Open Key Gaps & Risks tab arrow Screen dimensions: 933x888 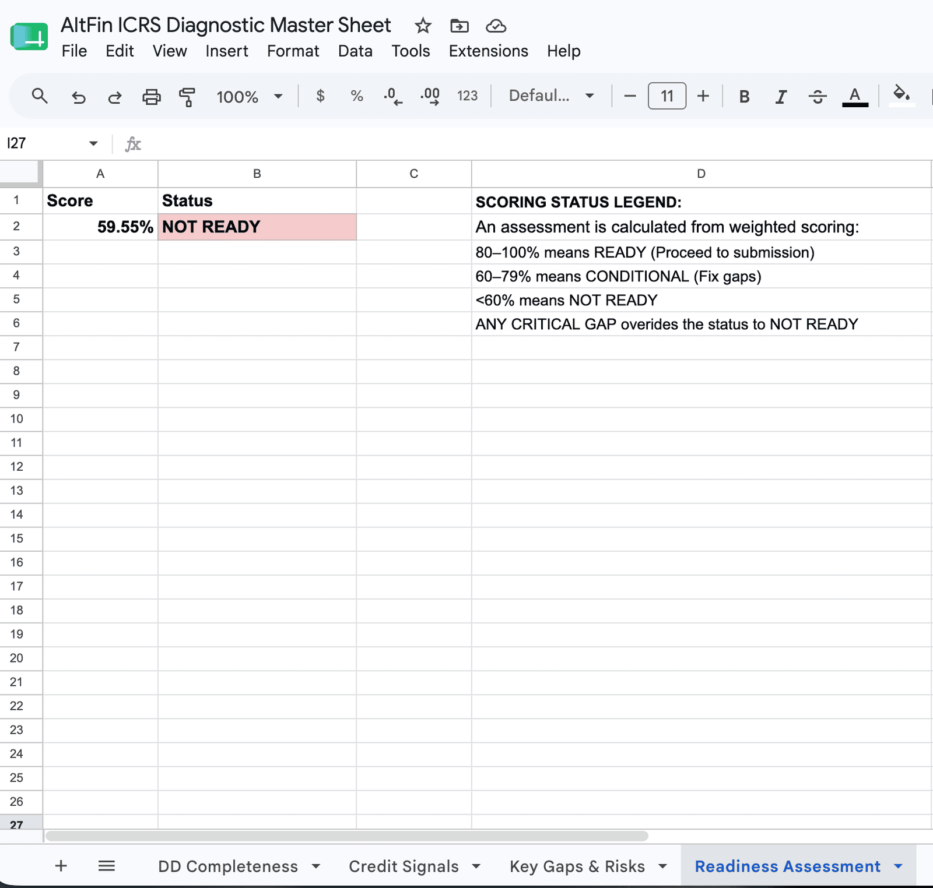click(x=662, y=866)
